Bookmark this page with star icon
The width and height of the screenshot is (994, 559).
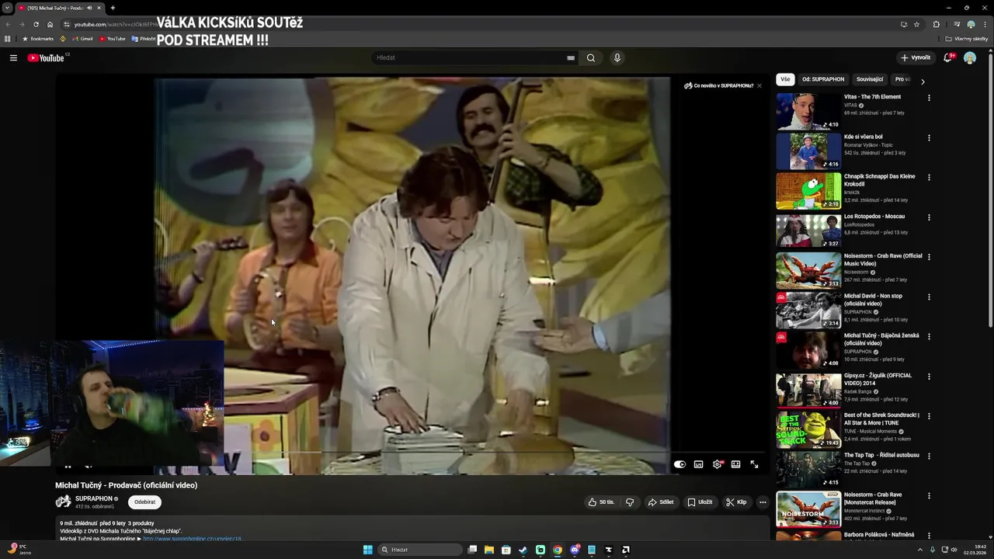[x=916, y=24]
